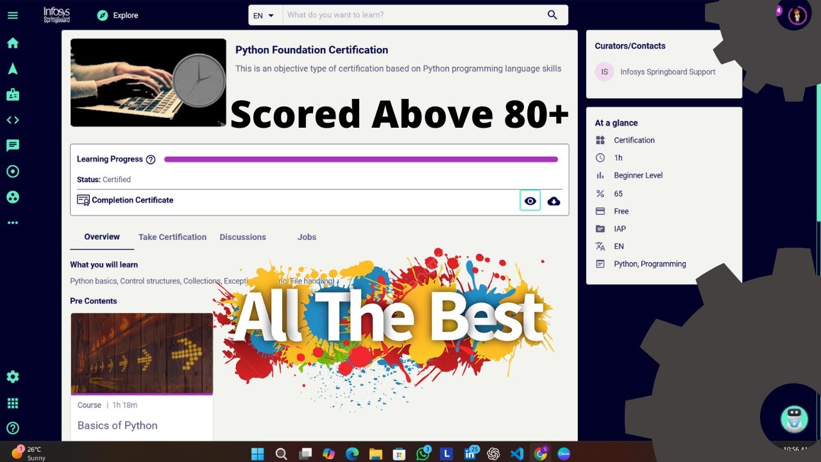Open Google Chrome from taskbar
This screenshot has height=462, width=821.
(541, 454)
